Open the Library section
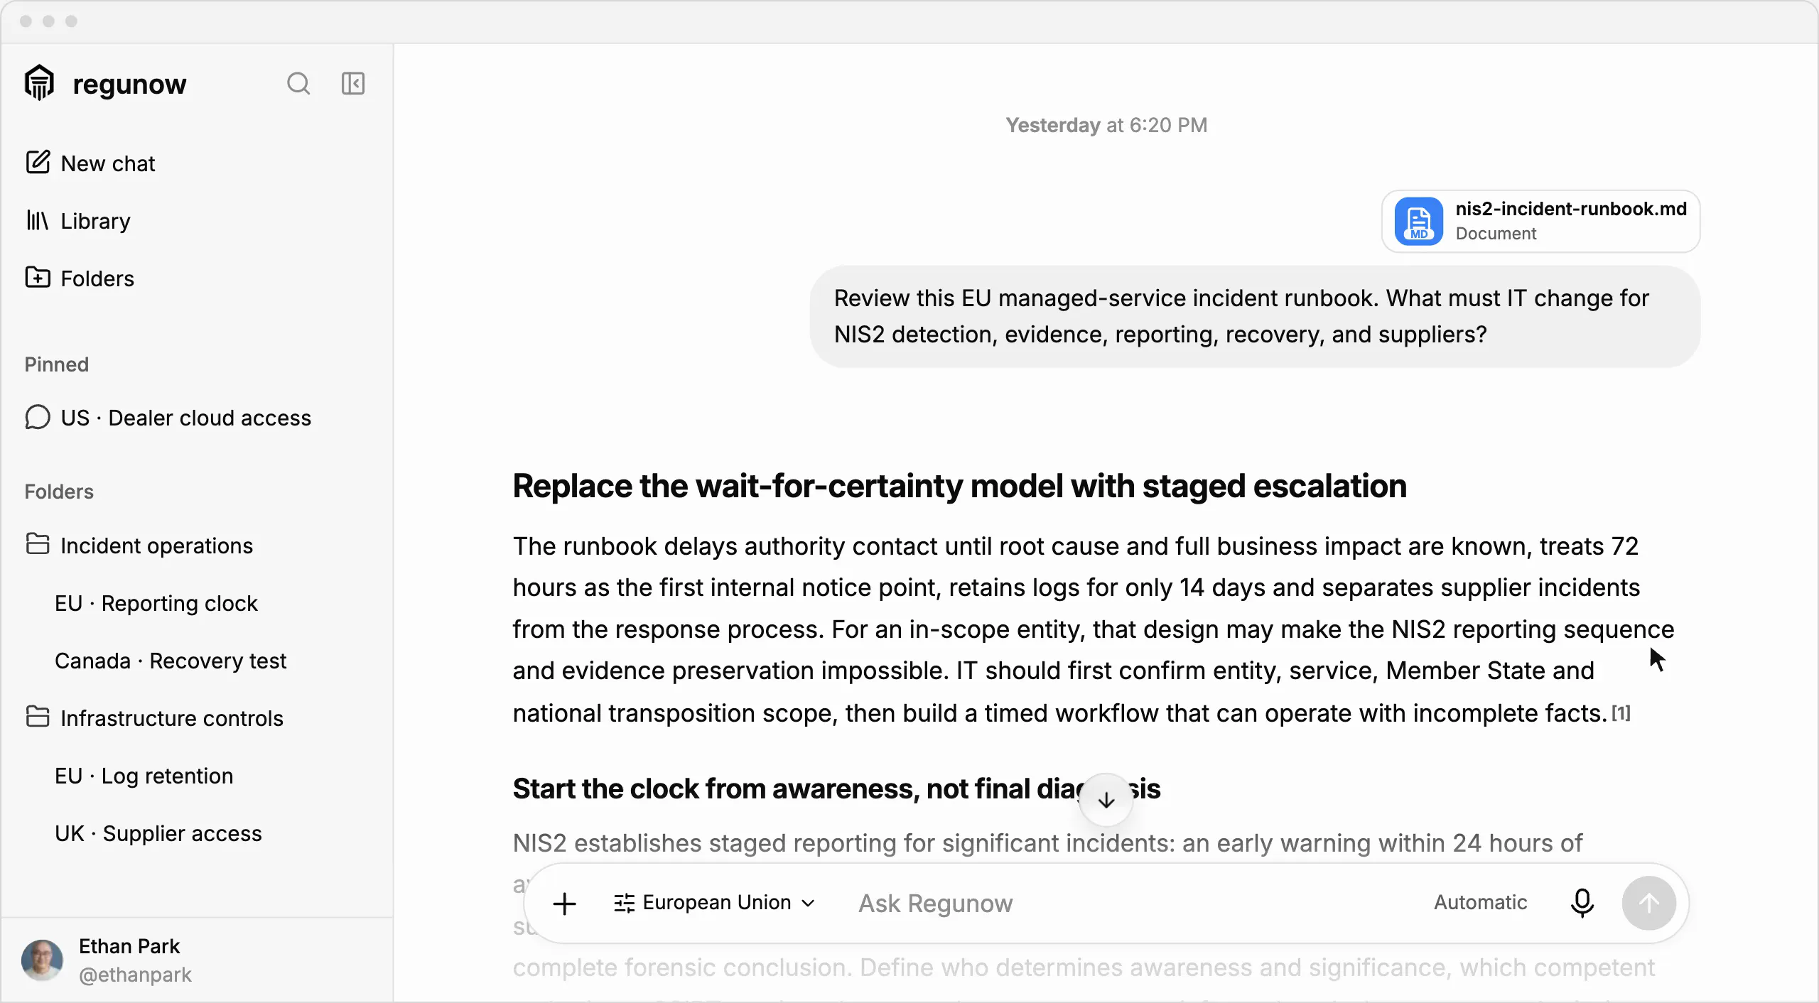Image resolution: width=1819 pixels, height=1003 pixels. pyautogui.click(x=78, y=221)
